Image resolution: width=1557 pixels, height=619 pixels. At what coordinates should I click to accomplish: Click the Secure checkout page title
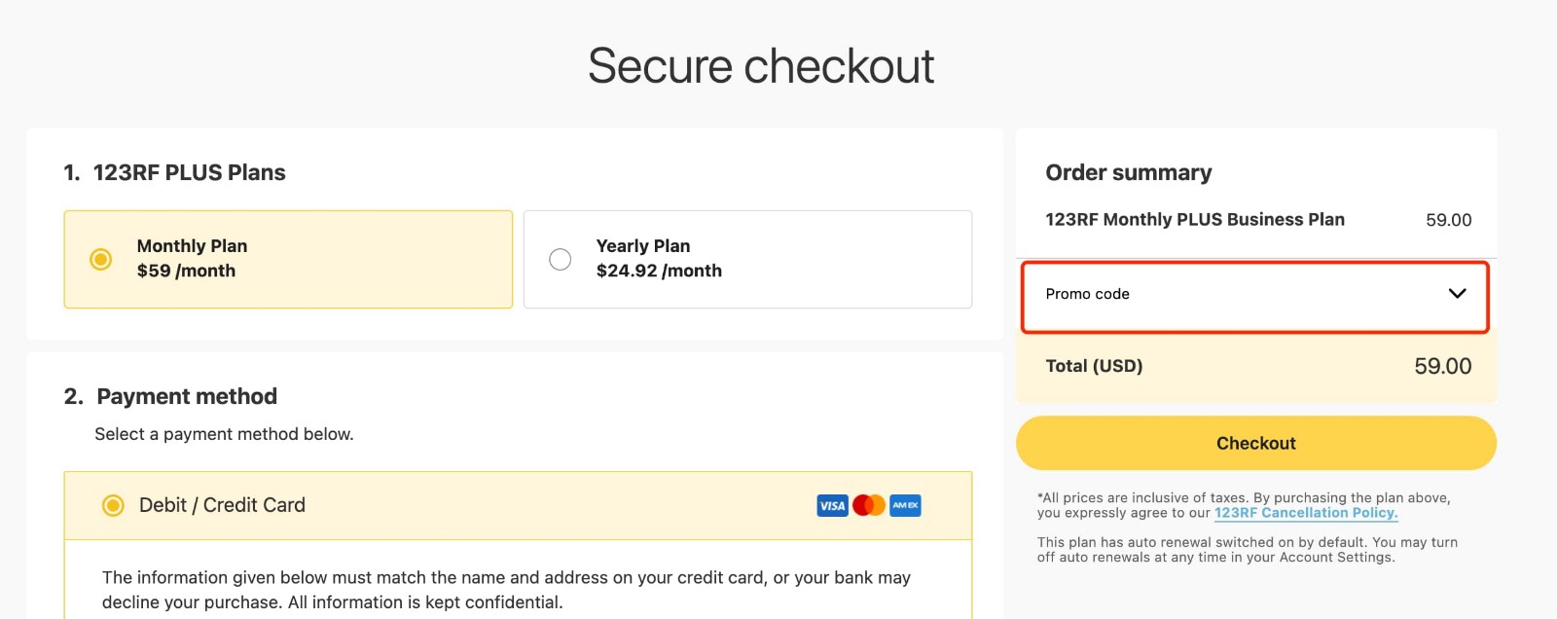761,65
